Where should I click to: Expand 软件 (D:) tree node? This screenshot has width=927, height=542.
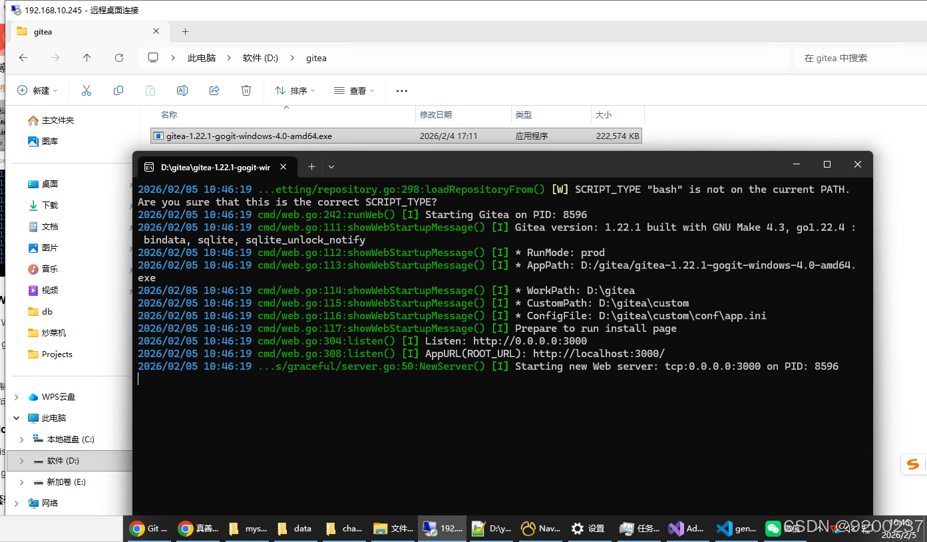(x=21, y=461)
